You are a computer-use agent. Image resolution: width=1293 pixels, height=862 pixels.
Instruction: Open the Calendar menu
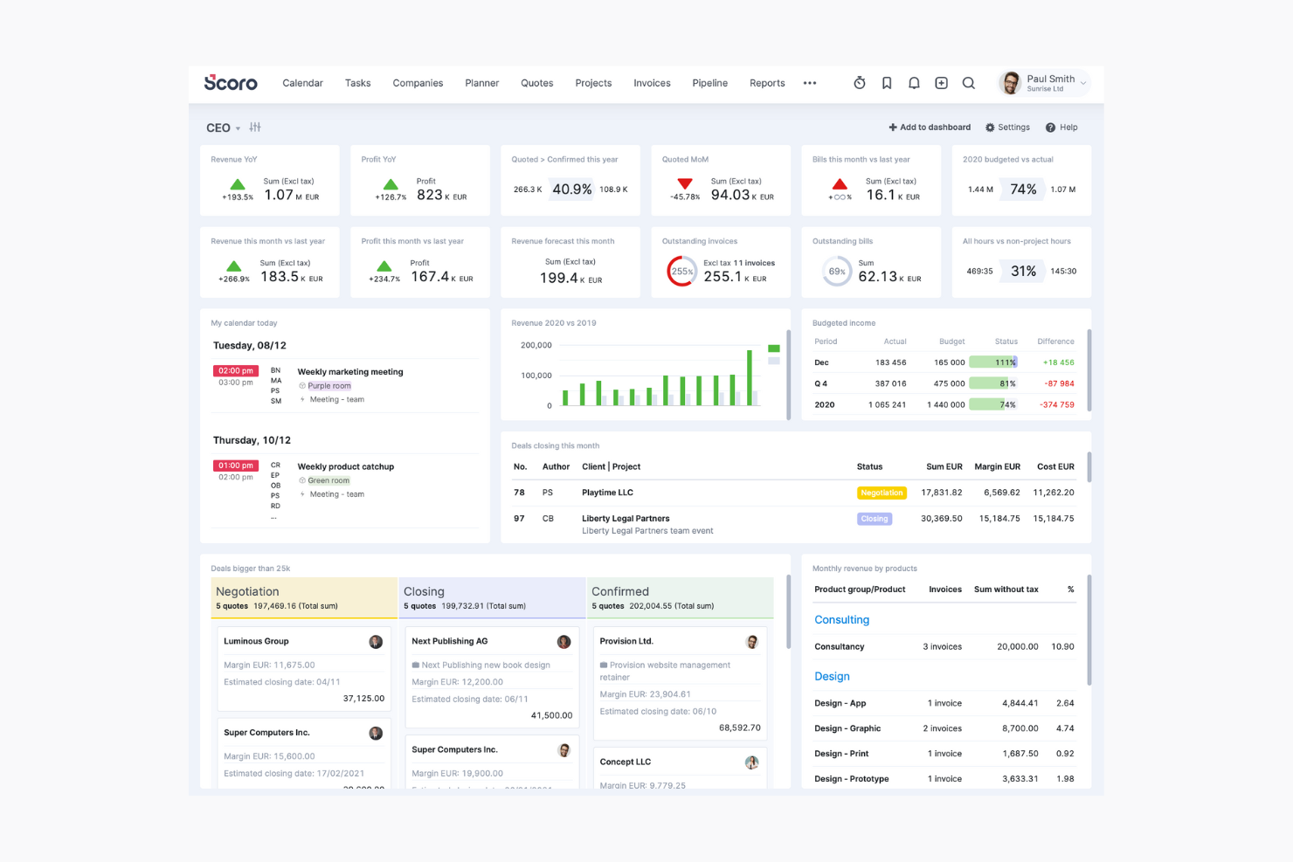[x=302, y=83]
